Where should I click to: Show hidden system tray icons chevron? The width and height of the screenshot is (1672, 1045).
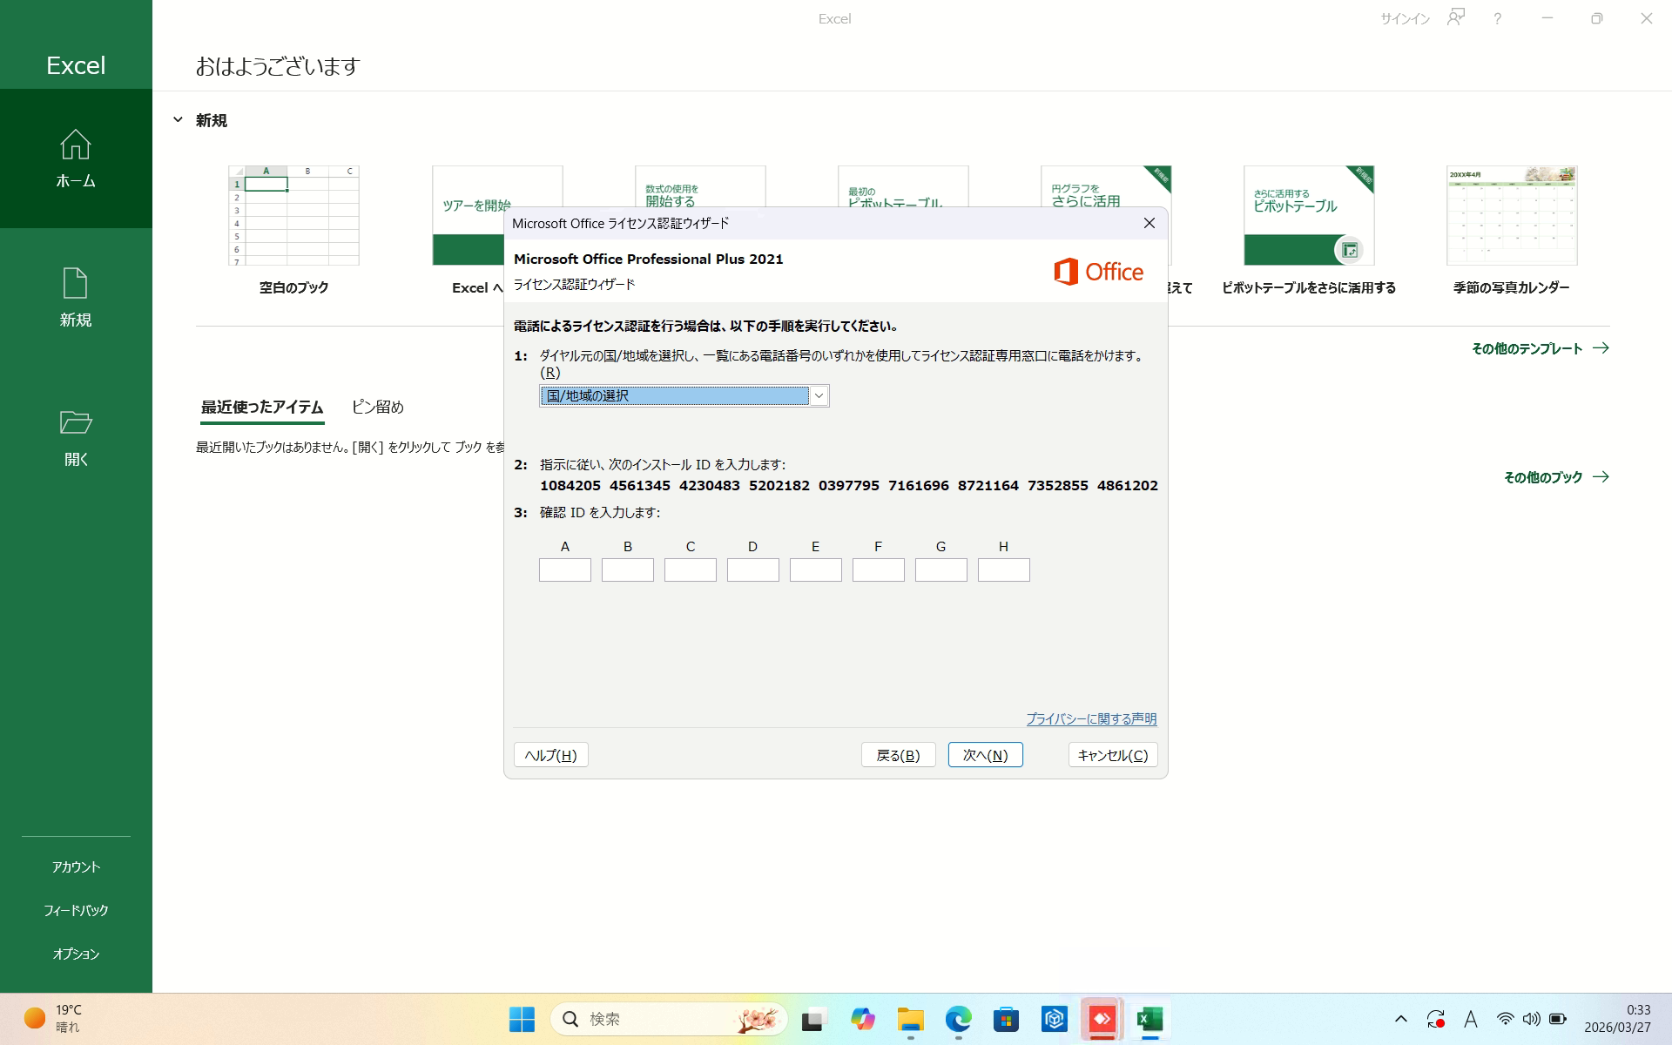point(1400,1019)
